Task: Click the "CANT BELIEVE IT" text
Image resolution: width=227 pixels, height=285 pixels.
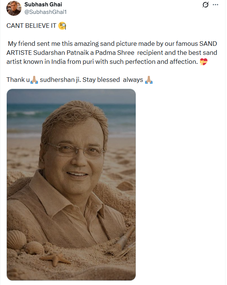Action: pyautogui.click(x=31, y=26)
